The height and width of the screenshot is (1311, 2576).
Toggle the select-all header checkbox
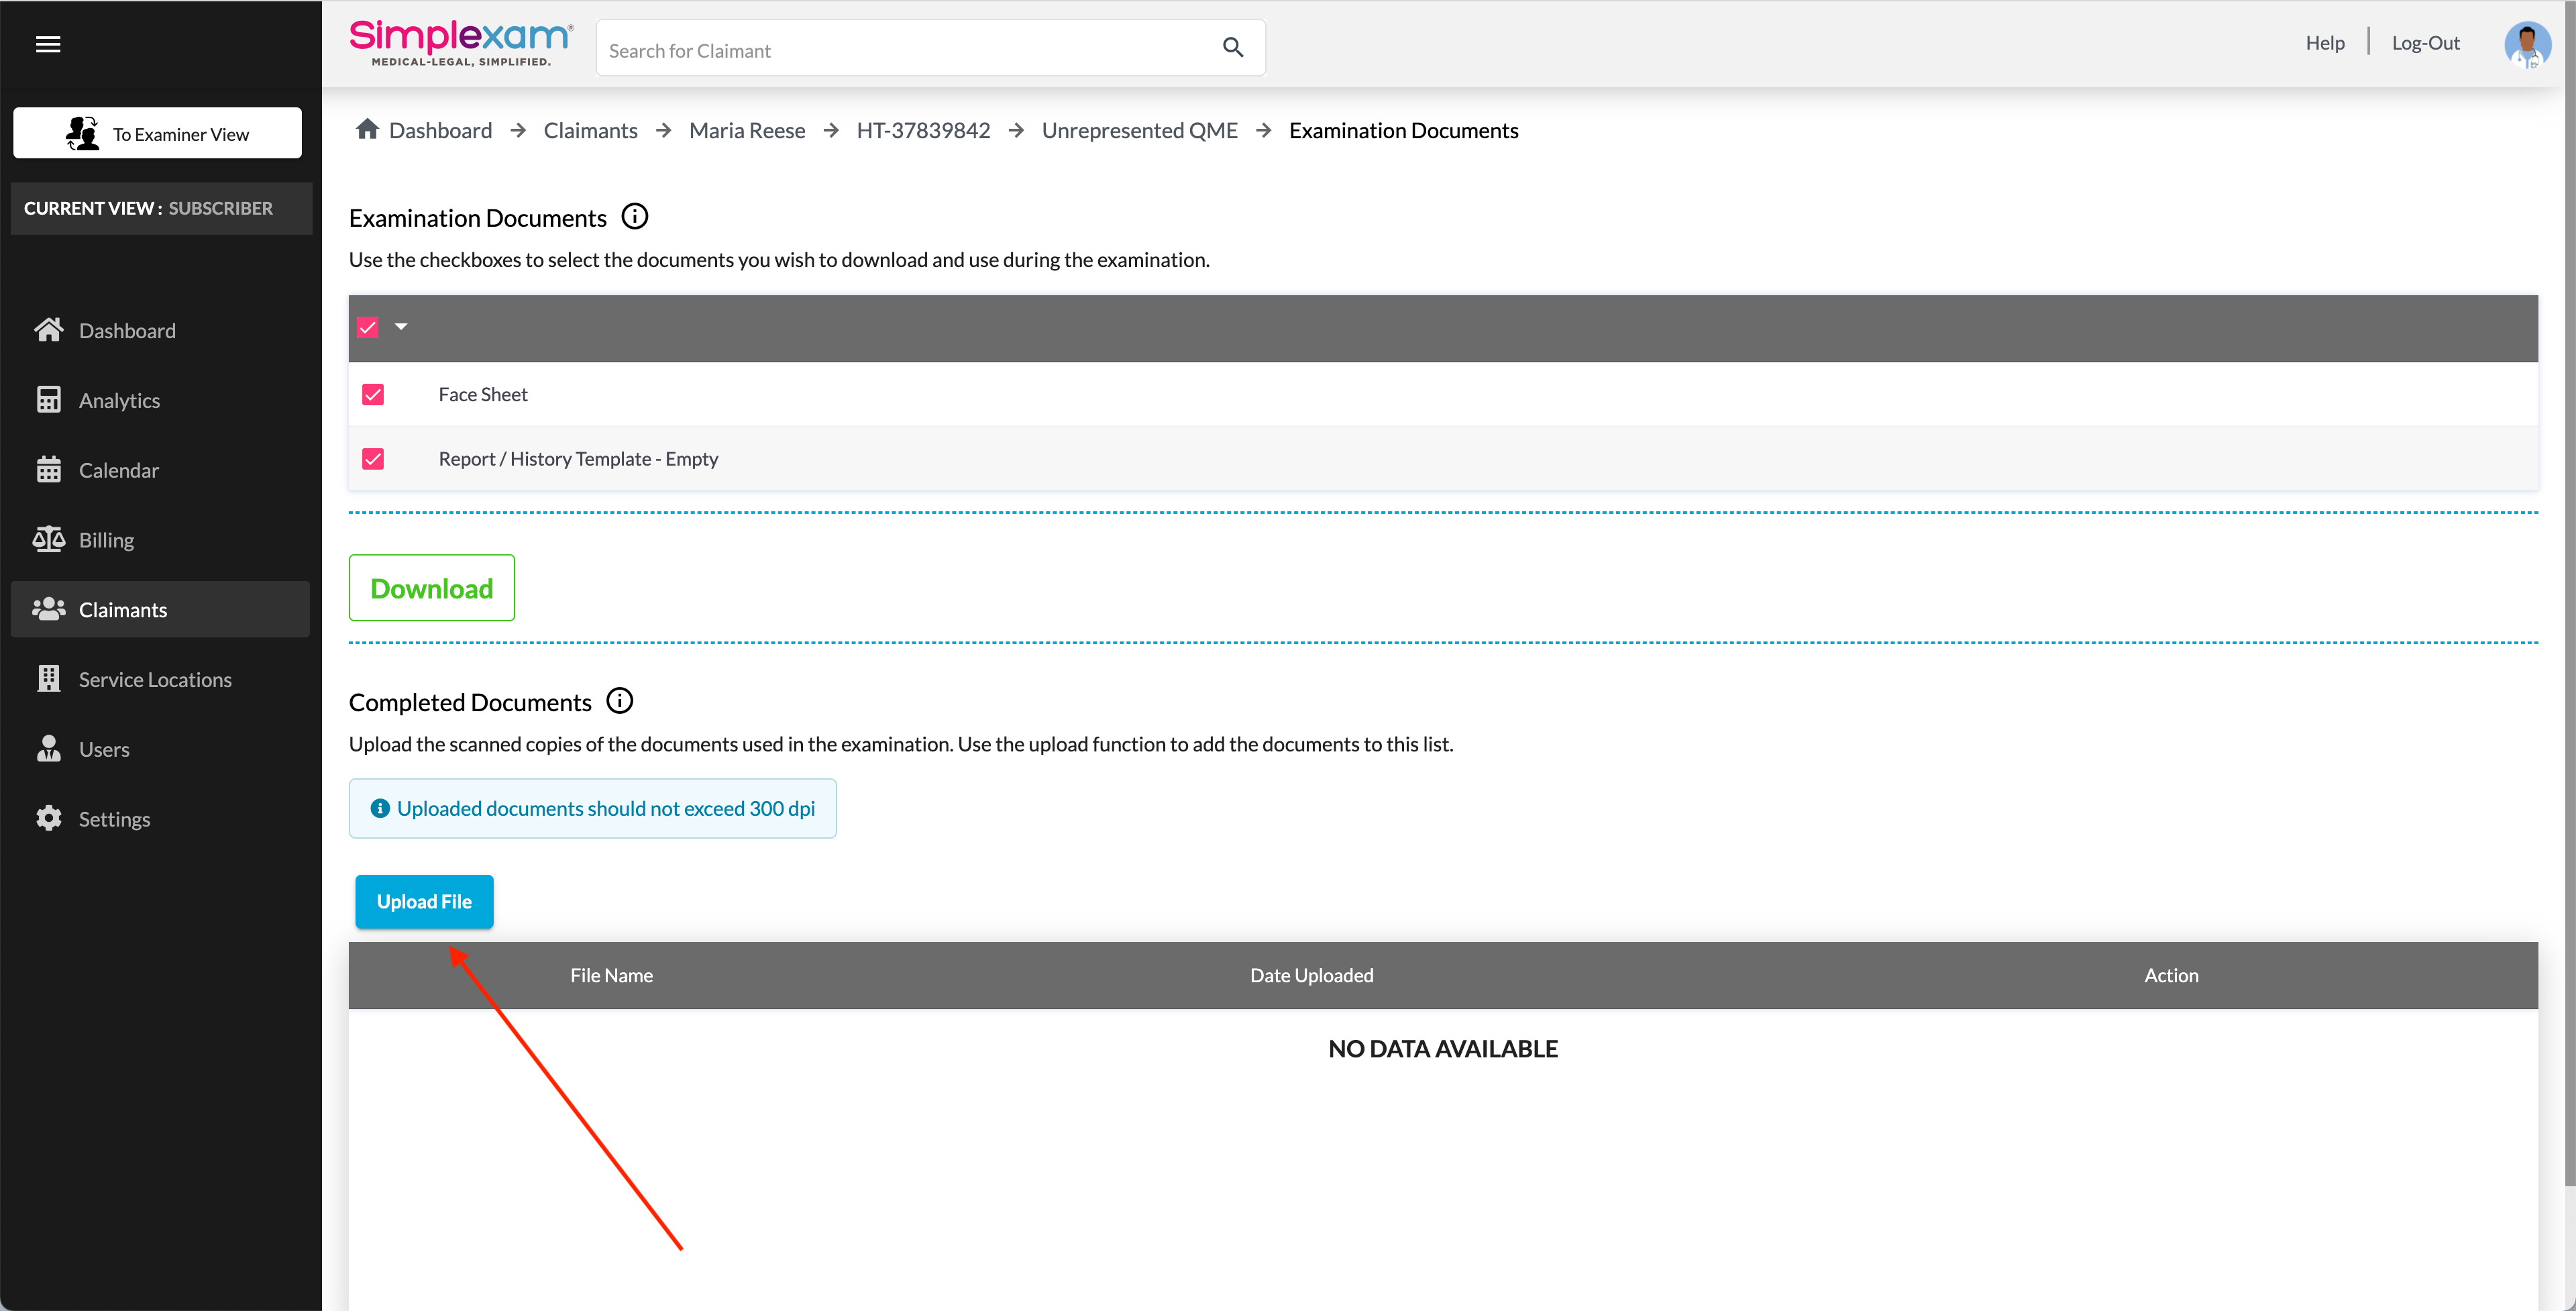click(368, 327)
